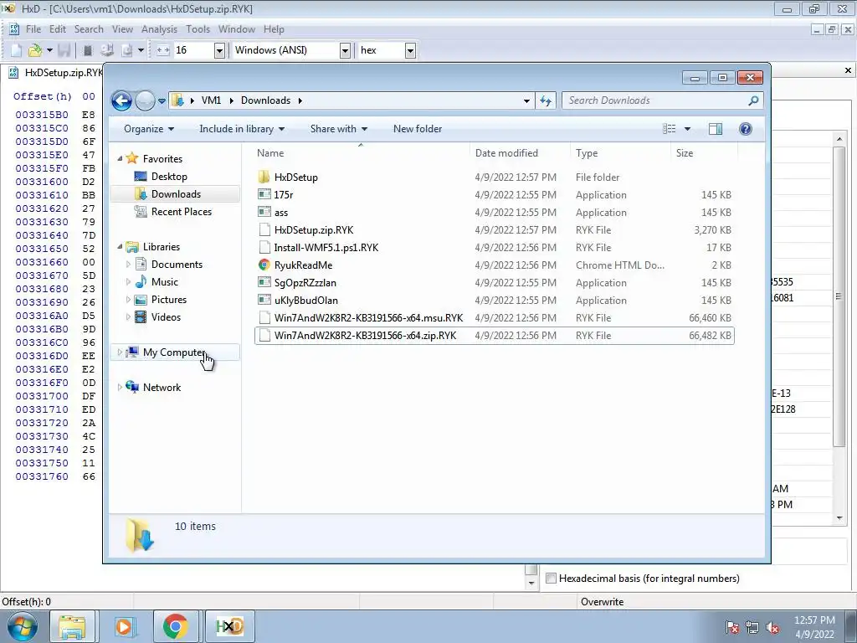Screen dimensions: 857x643
Task: Open the HxD File menu
Action: [x=33, y=29]
